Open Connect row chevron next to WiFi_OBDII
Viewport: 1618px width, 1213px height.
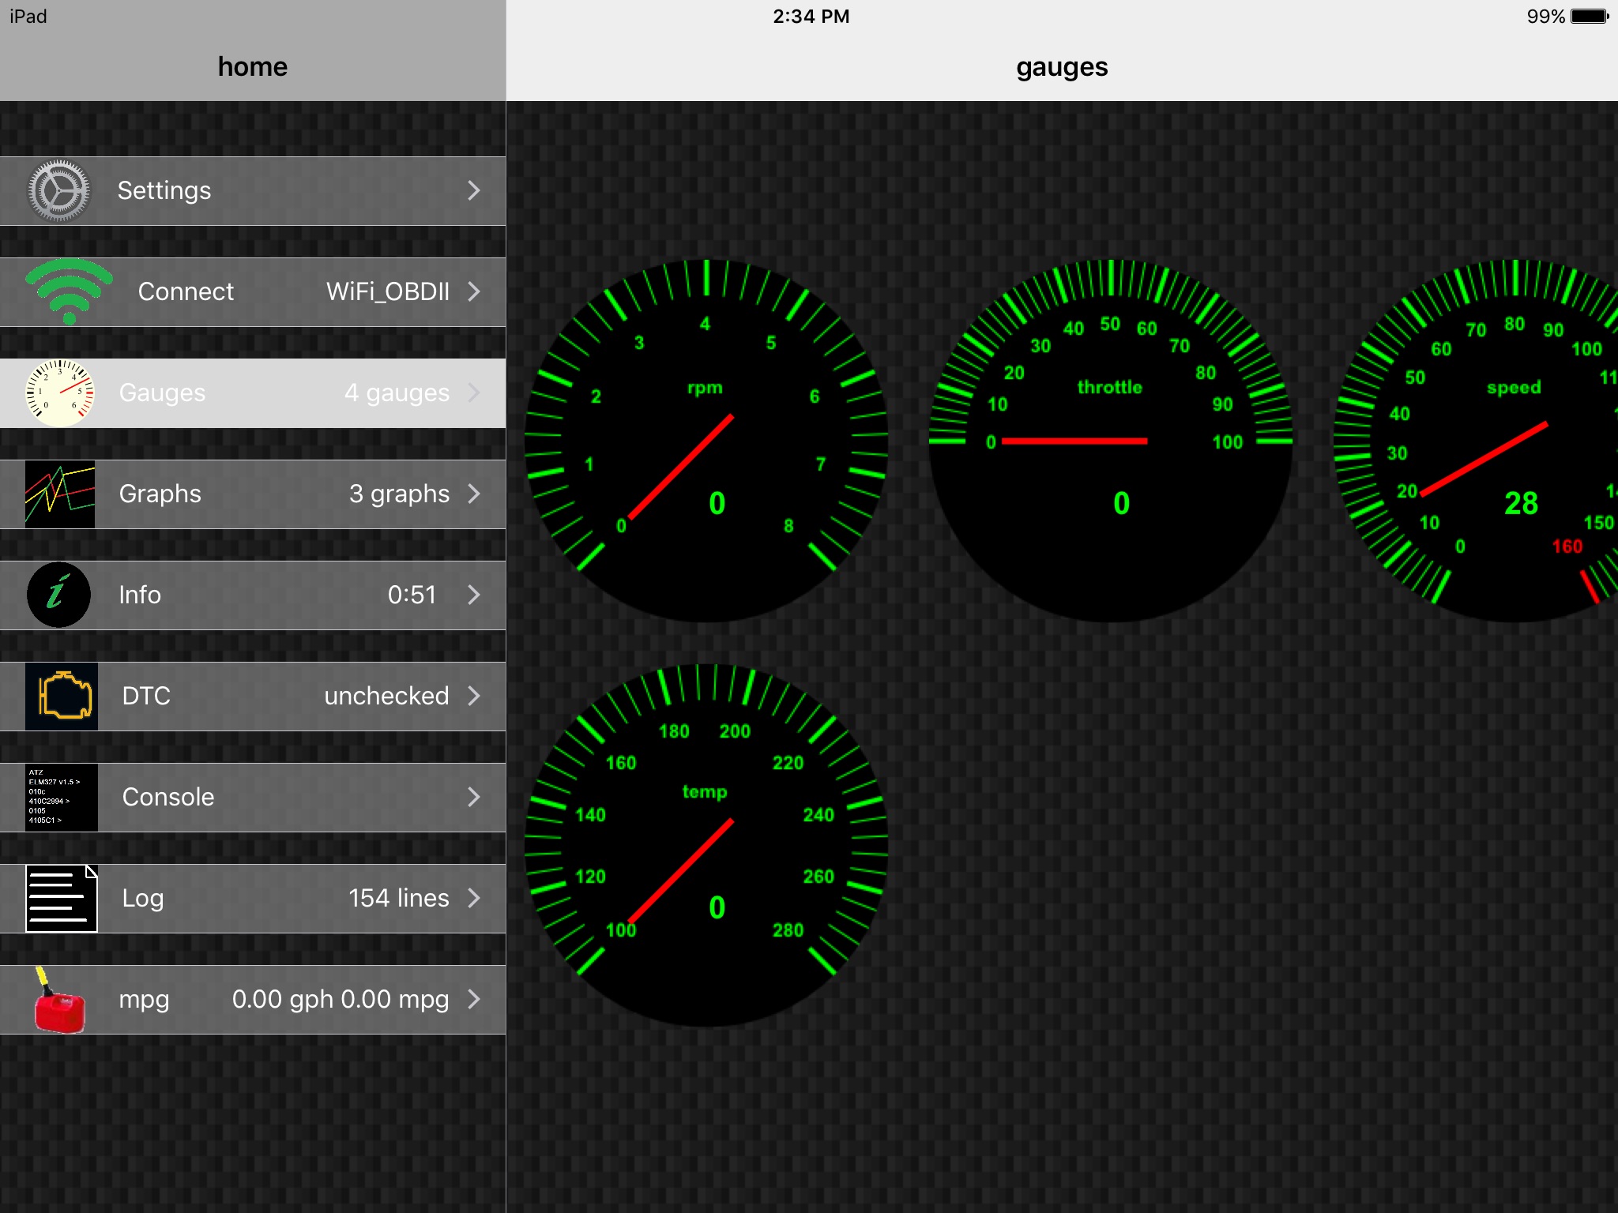click(x=474, y=291)
